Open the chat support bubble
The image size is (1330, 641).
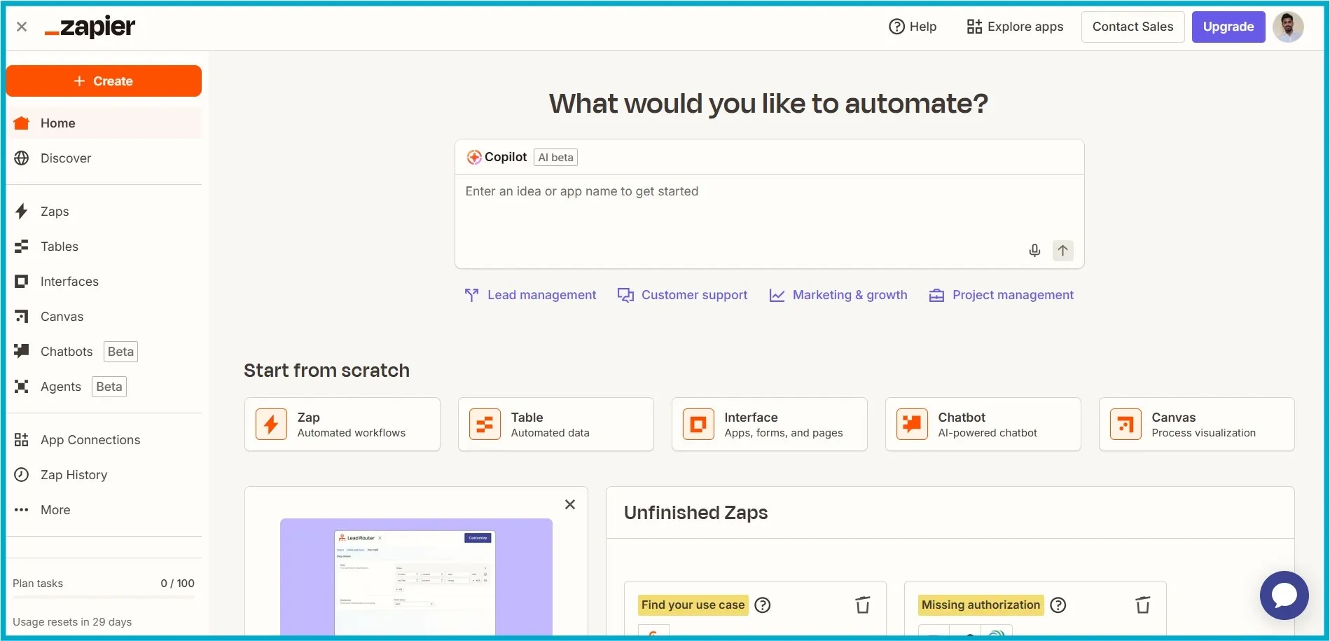click(x=1284, y=595)
